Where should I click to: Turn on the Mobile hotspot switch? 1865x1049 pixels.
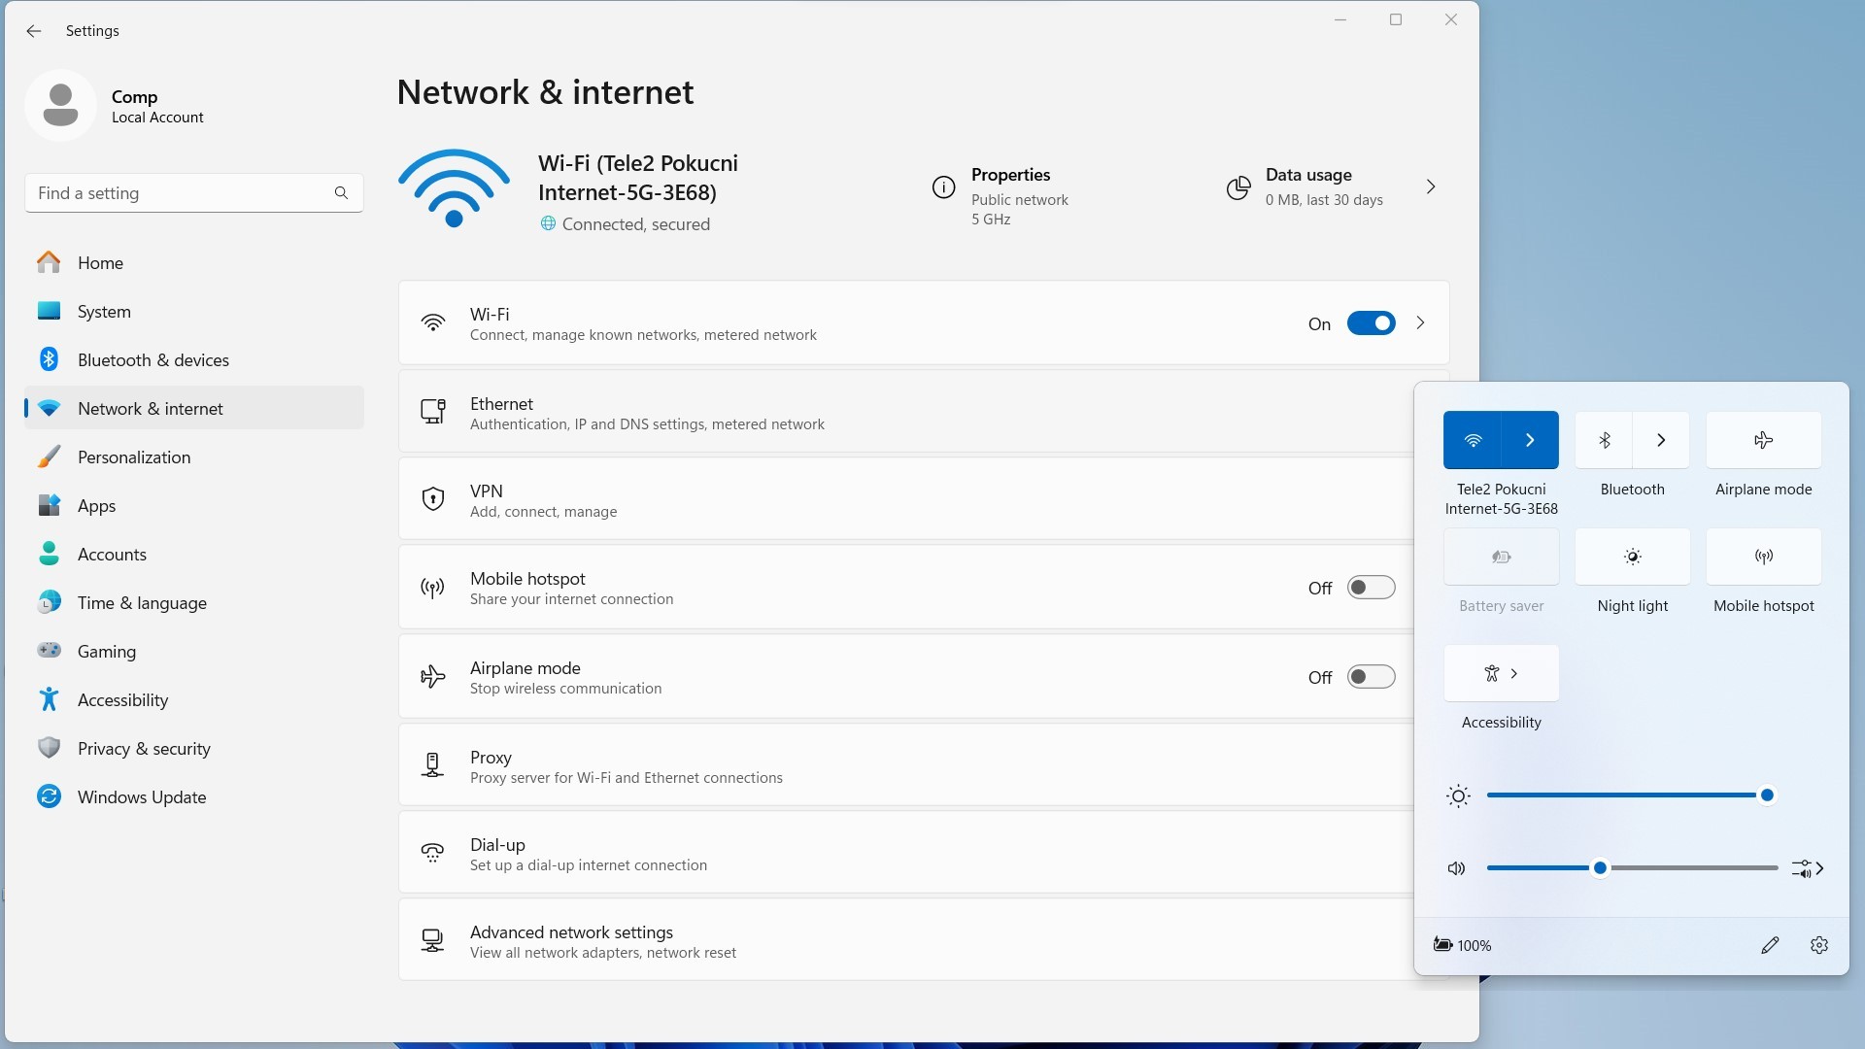pos(1371,588)
